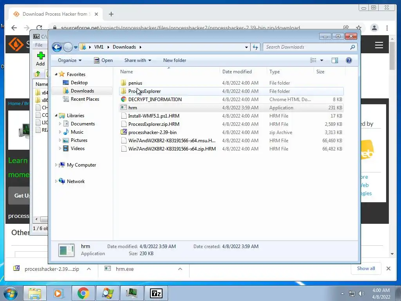This screenshot has width=401, height=301.
Task: Select ProcessExplorer.zip.HRM file
Action: (x=231, y=124)
